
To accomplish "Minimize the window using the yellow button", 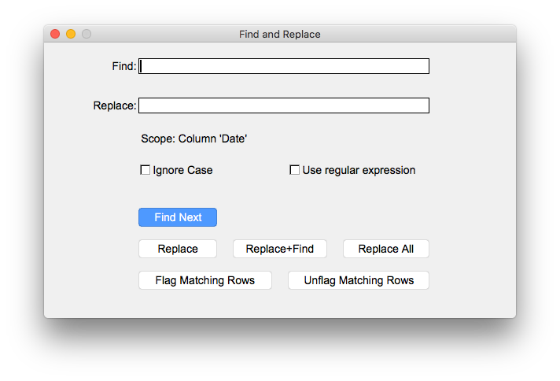I will 71,34.
